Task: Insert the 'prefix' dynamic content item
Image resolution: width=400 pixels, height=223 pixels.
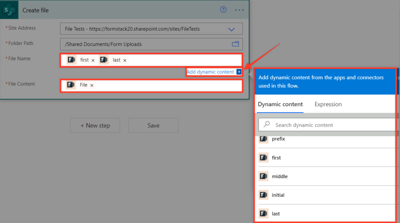Action: pyautogui.click(x=278, y=139)
